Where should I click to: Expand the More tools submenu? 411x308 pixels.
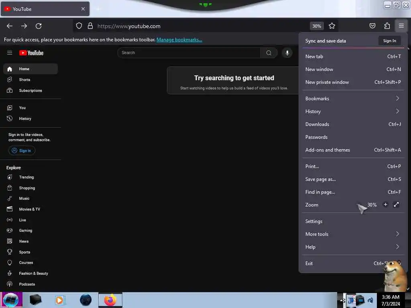(353, 234)
